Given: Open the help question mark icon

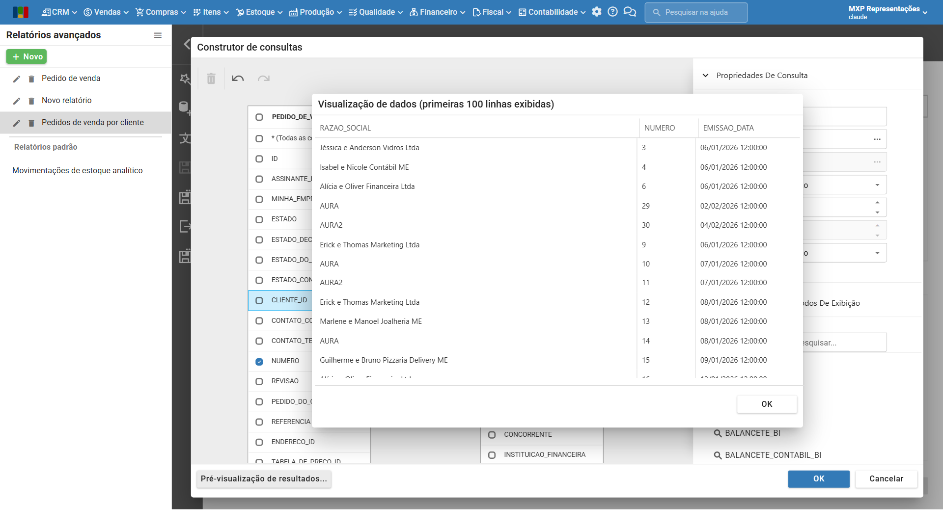Looking at the screenshot, I should [x=612, y=12].
